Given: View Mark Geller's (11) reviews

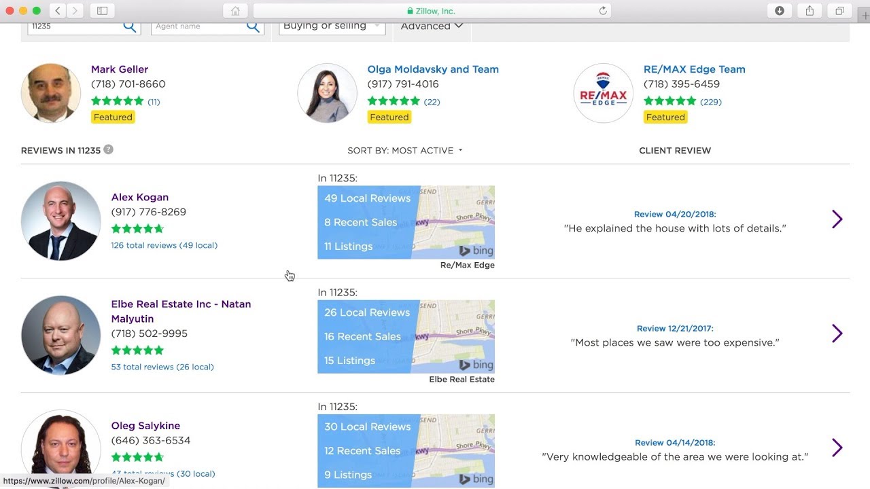Looking at the screenshot, I should coord(154,102).
